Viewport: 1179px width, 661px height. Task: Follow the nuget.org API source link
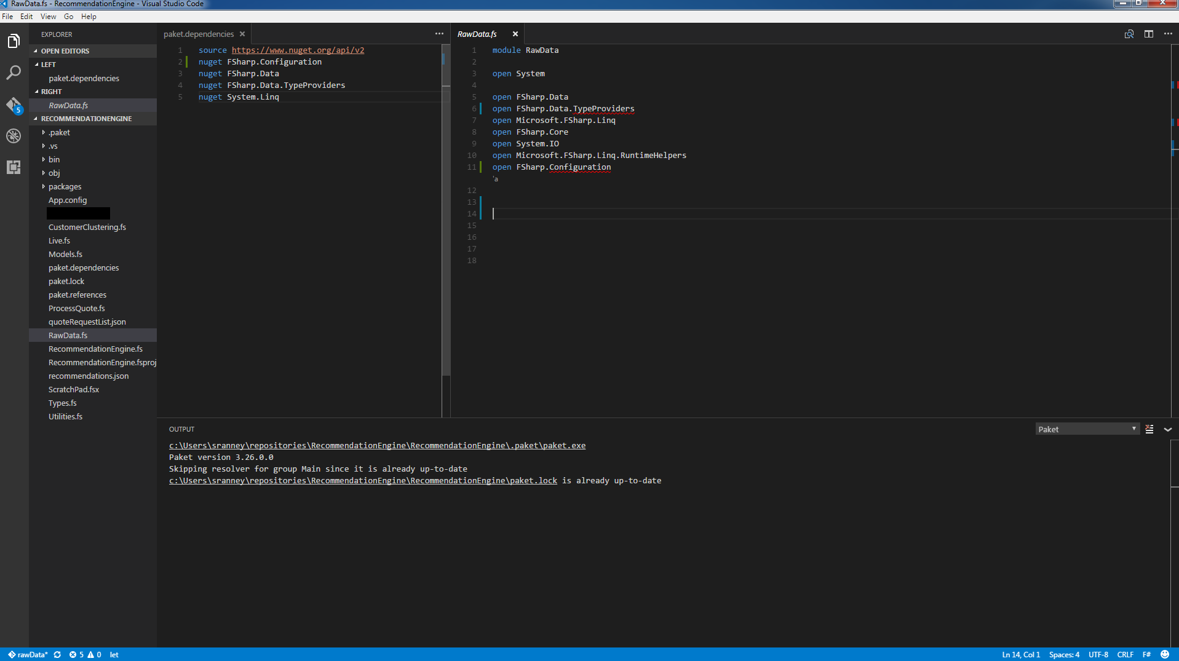pos(298,50)
